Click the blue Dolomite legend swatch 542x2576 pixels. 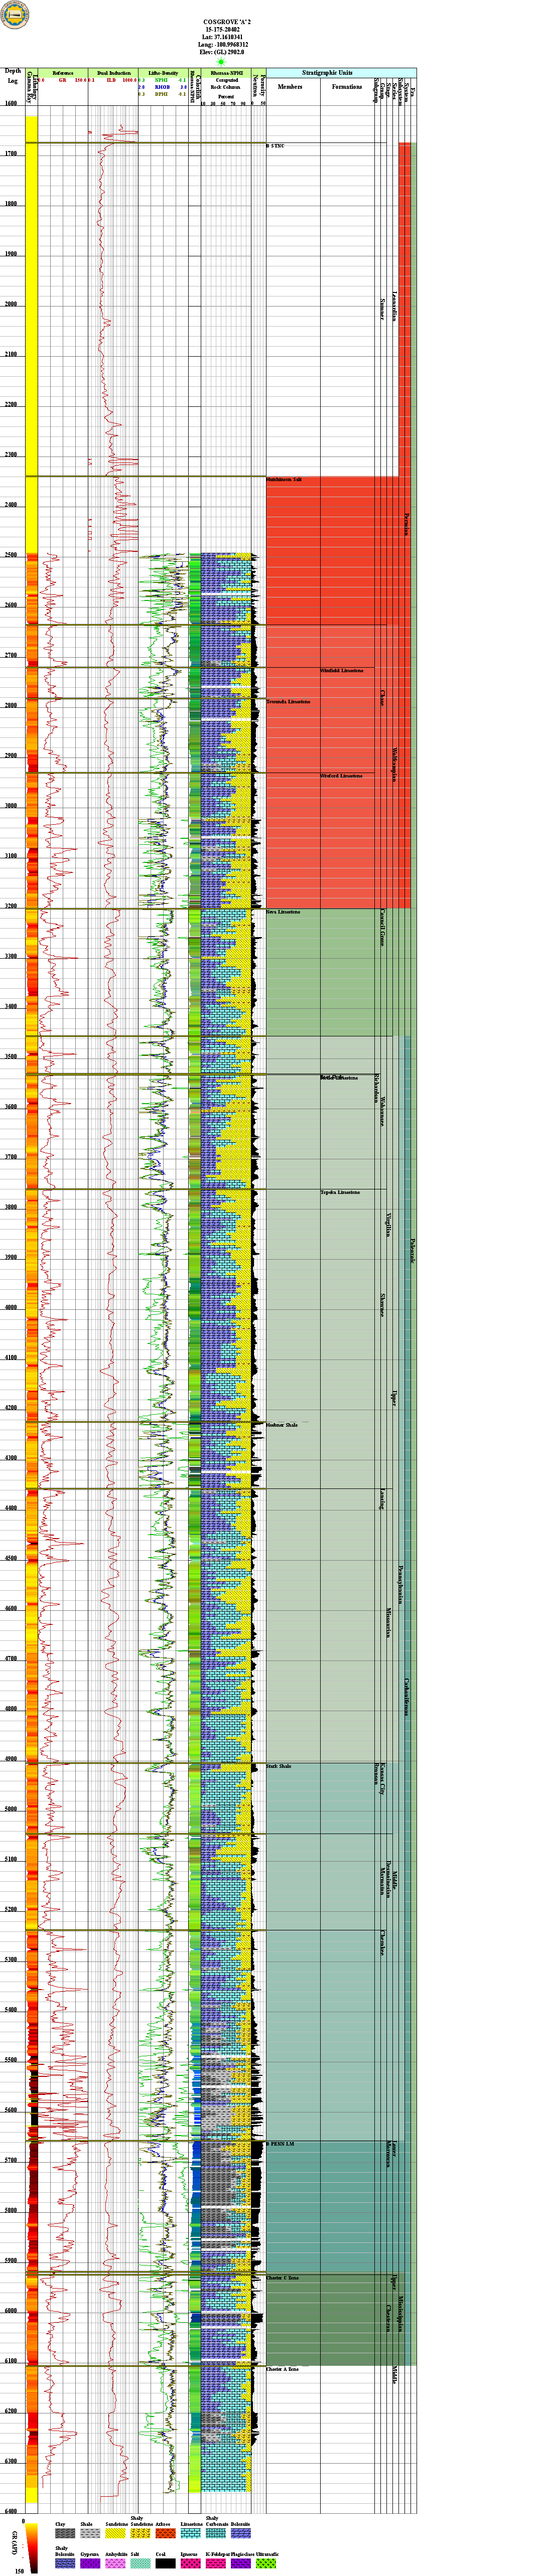pos(240,2534)
